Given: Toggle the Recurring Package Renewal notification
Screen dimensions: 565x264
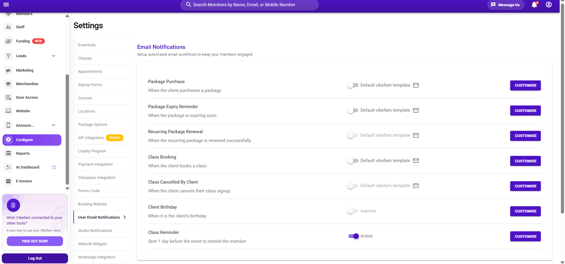Looking at the screenshot, I should point(353,135).
